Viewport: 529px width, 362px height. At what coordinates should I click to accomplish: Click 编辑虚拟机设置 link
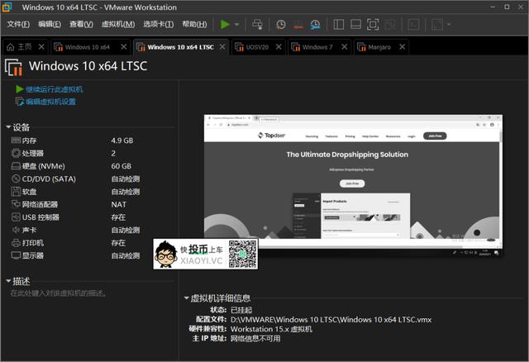50,102
